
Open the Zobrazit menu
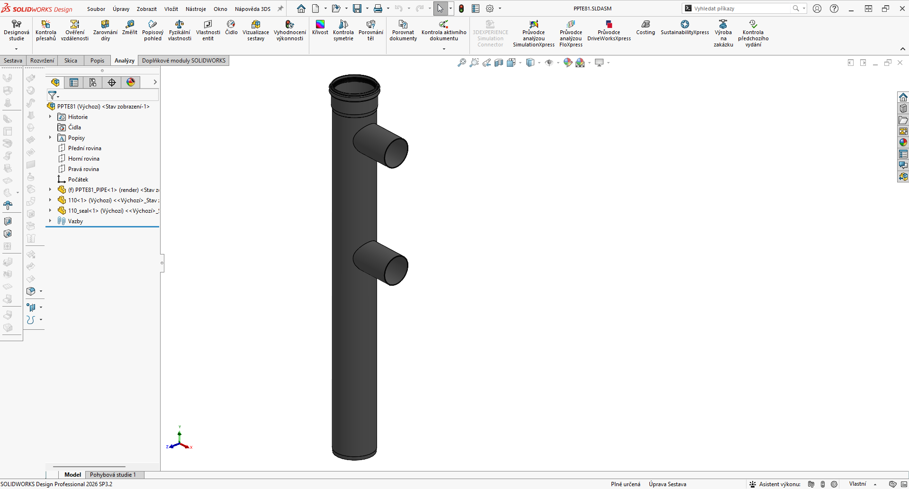(147, 9)
